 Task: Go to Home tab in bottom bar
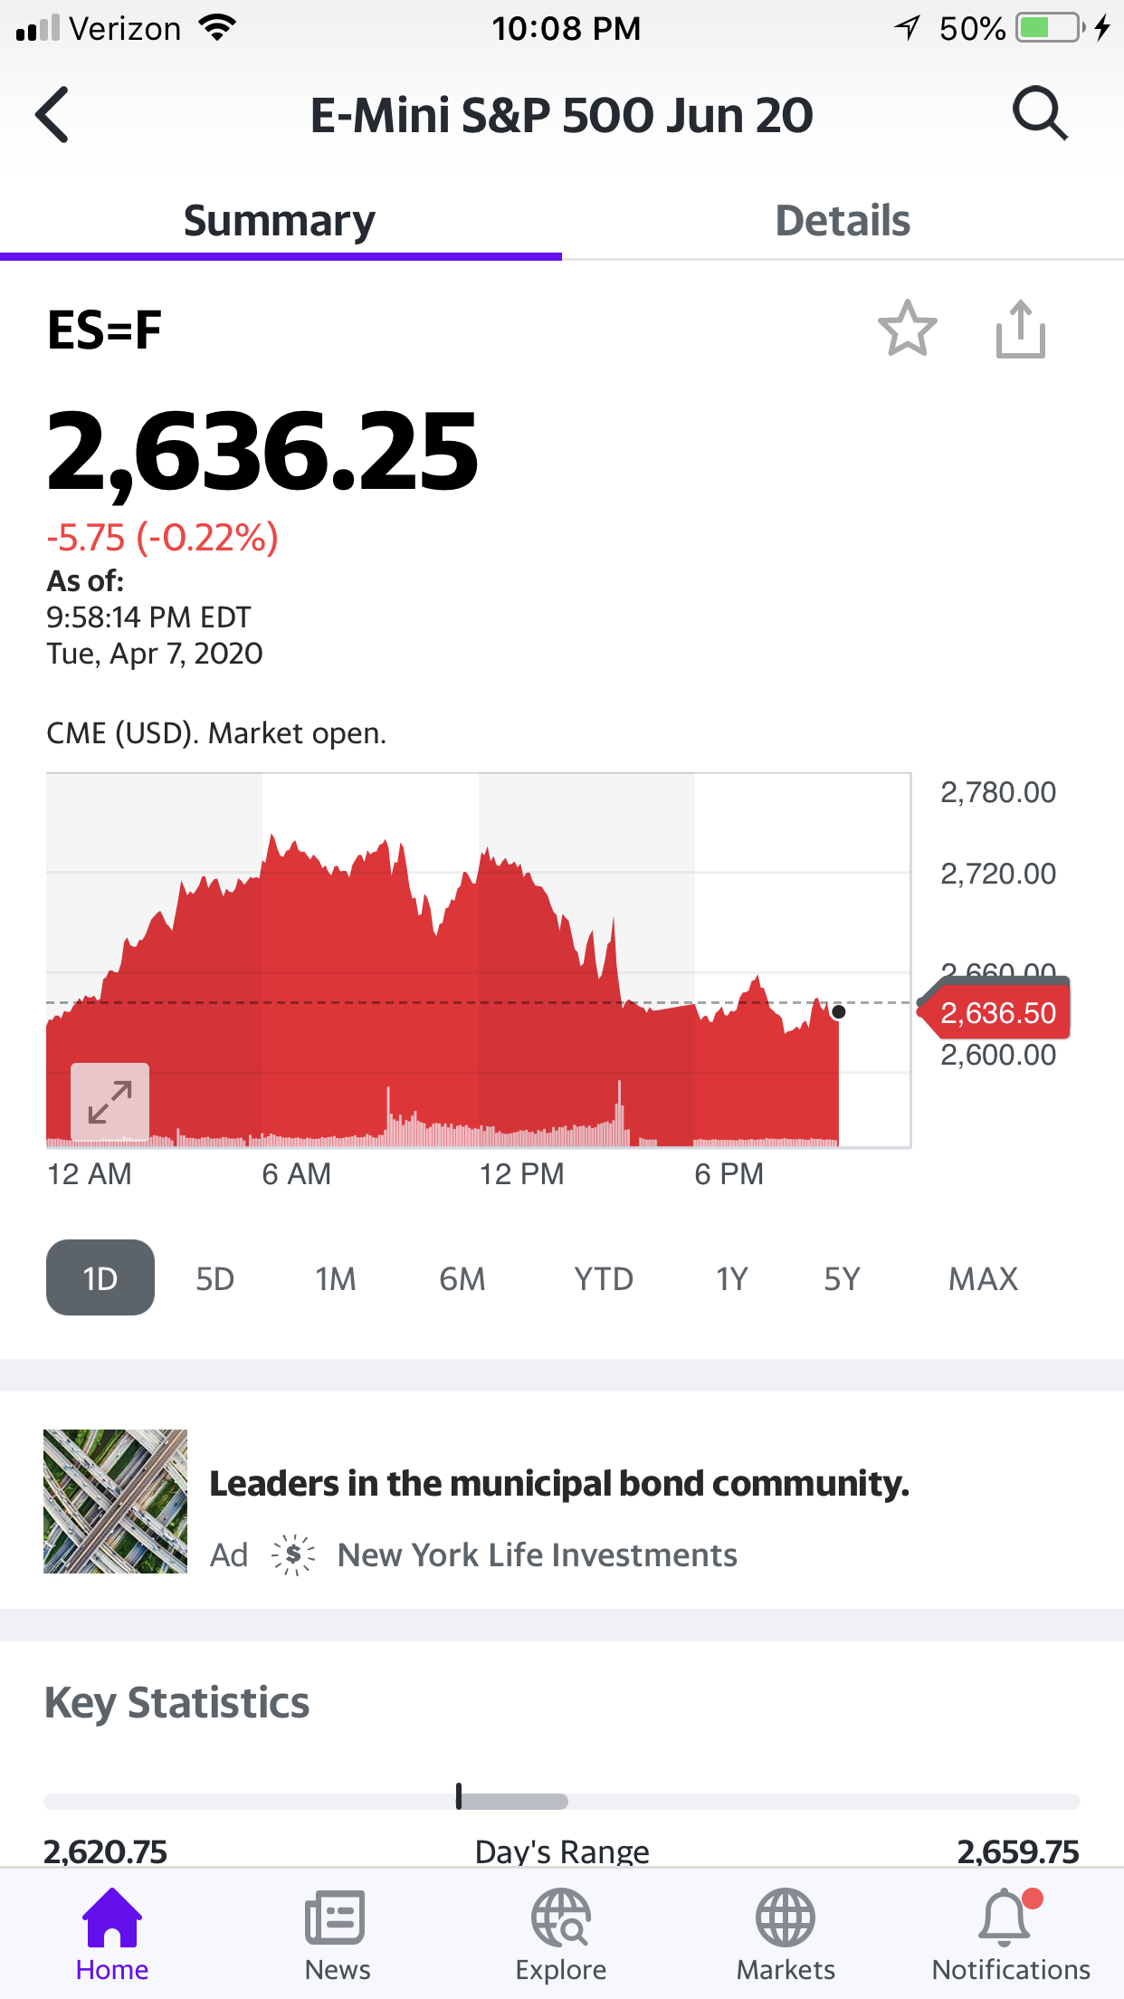112,1933
